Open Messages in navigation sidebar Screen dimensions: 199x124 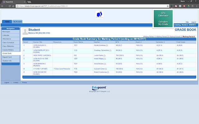[x=11, y=32]
